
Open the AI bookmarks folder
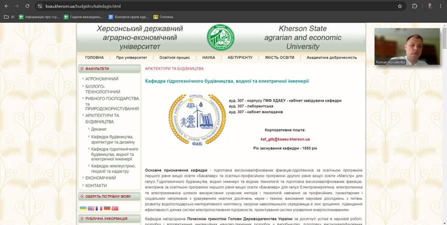9,17
